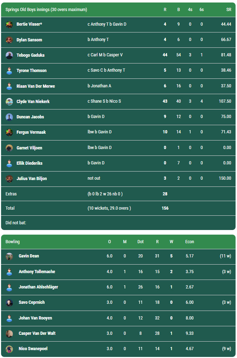
Task: Click Savo Ceprnich's profile avatar
Action: point(9,302)
